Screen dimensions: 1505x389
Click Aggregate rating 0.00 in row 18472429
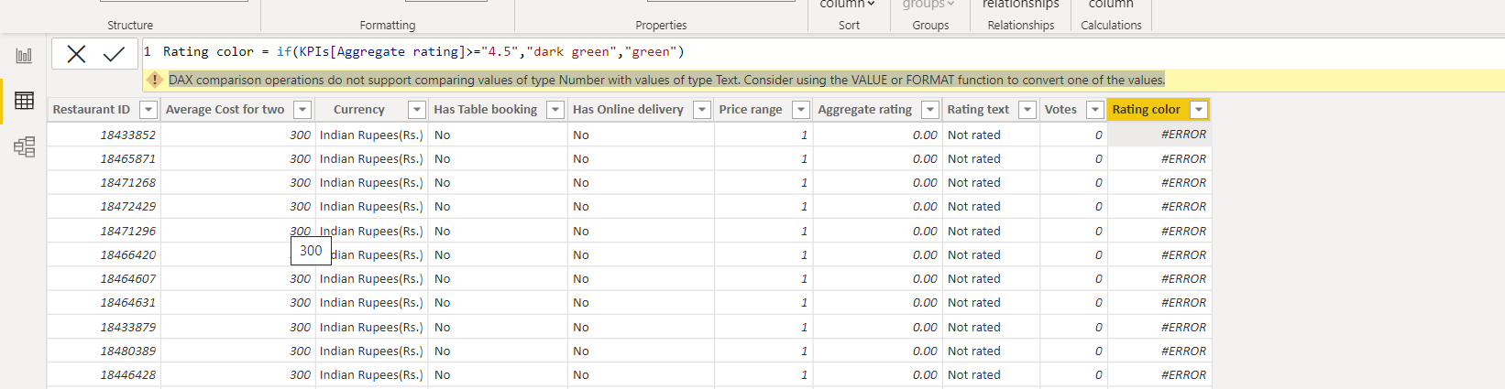pos(877,207)
